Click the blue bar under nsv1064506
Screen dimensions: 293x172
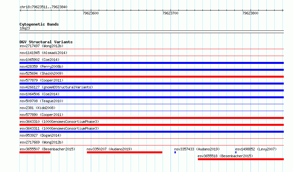[151, 97]
